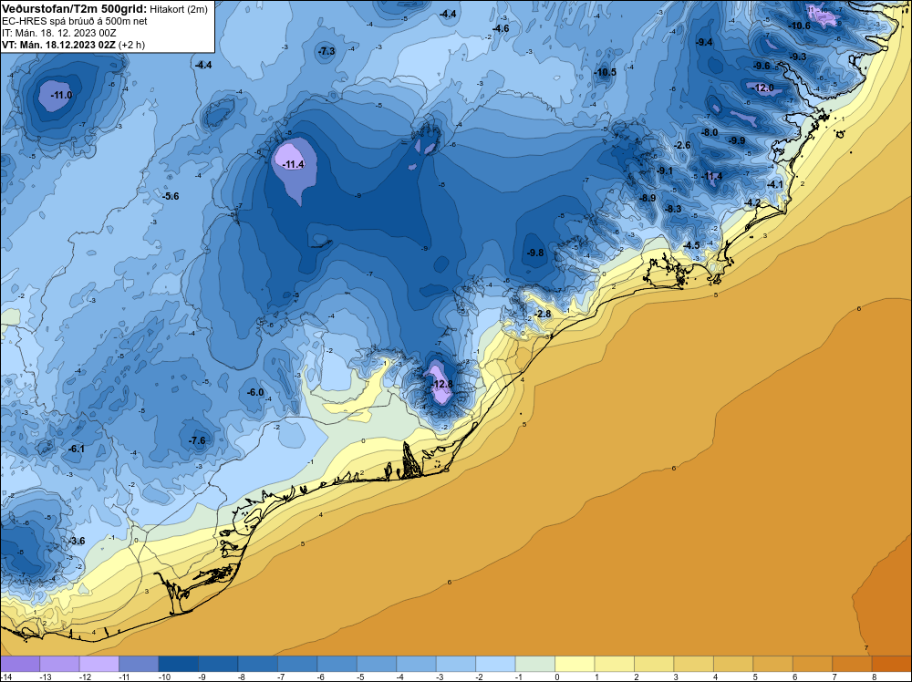Click the -10.6 temperature label
912x682 pixels.
(799, 26)
